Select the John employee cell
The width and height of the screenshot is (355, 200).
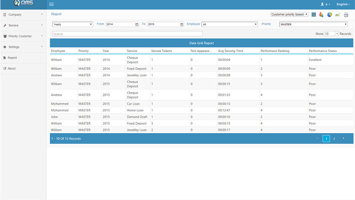tap(54, 117)
